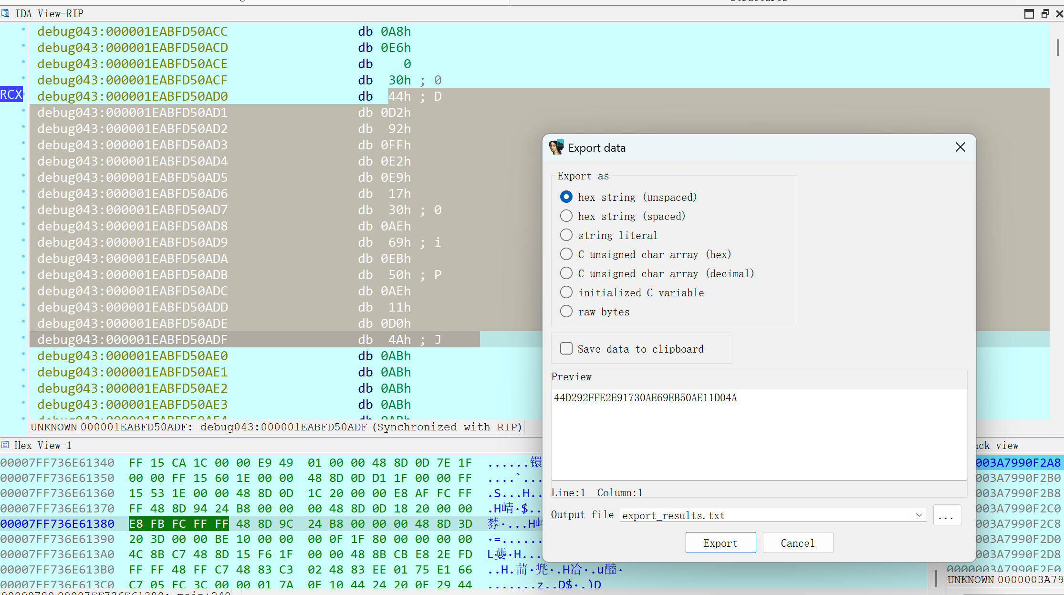Click the RCX register marker
The image size is (1064, 595).
coord(11,94)
